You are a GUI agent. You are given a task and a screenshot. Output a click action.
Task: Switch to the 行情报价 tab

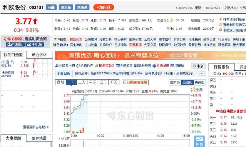[x=221, y=67]
